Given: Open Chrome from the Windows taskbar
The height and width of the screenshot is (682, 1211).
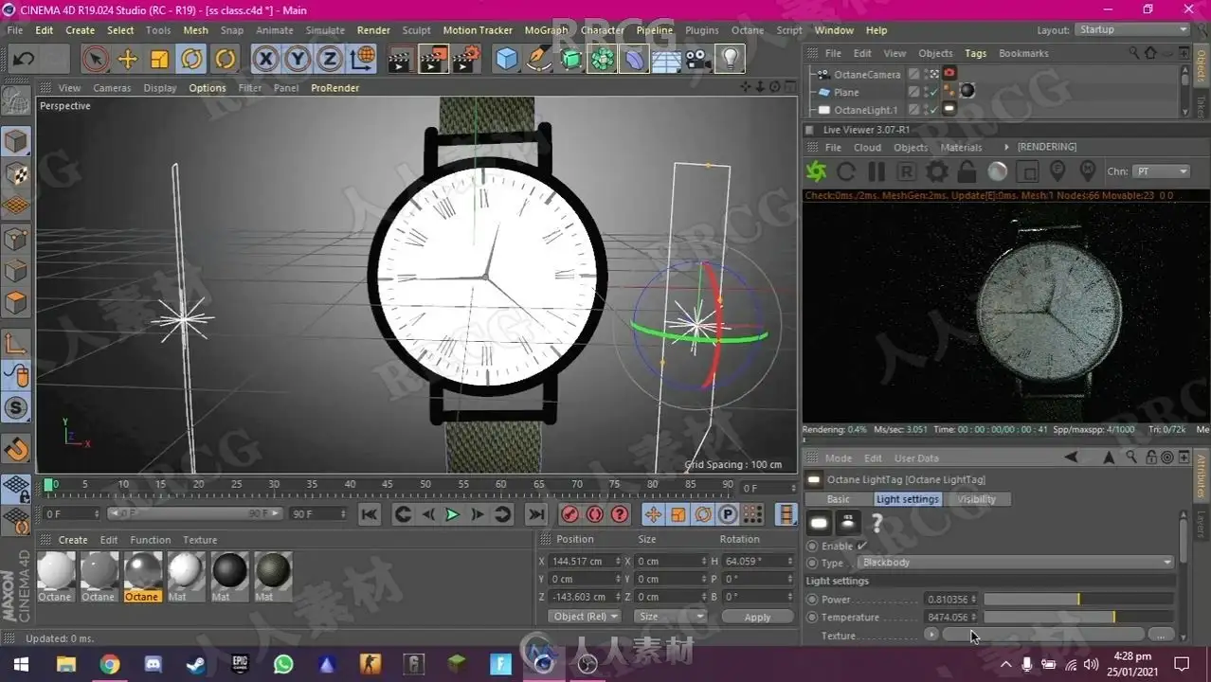Looking at the screenshot, I should click(x=110, y=665).
